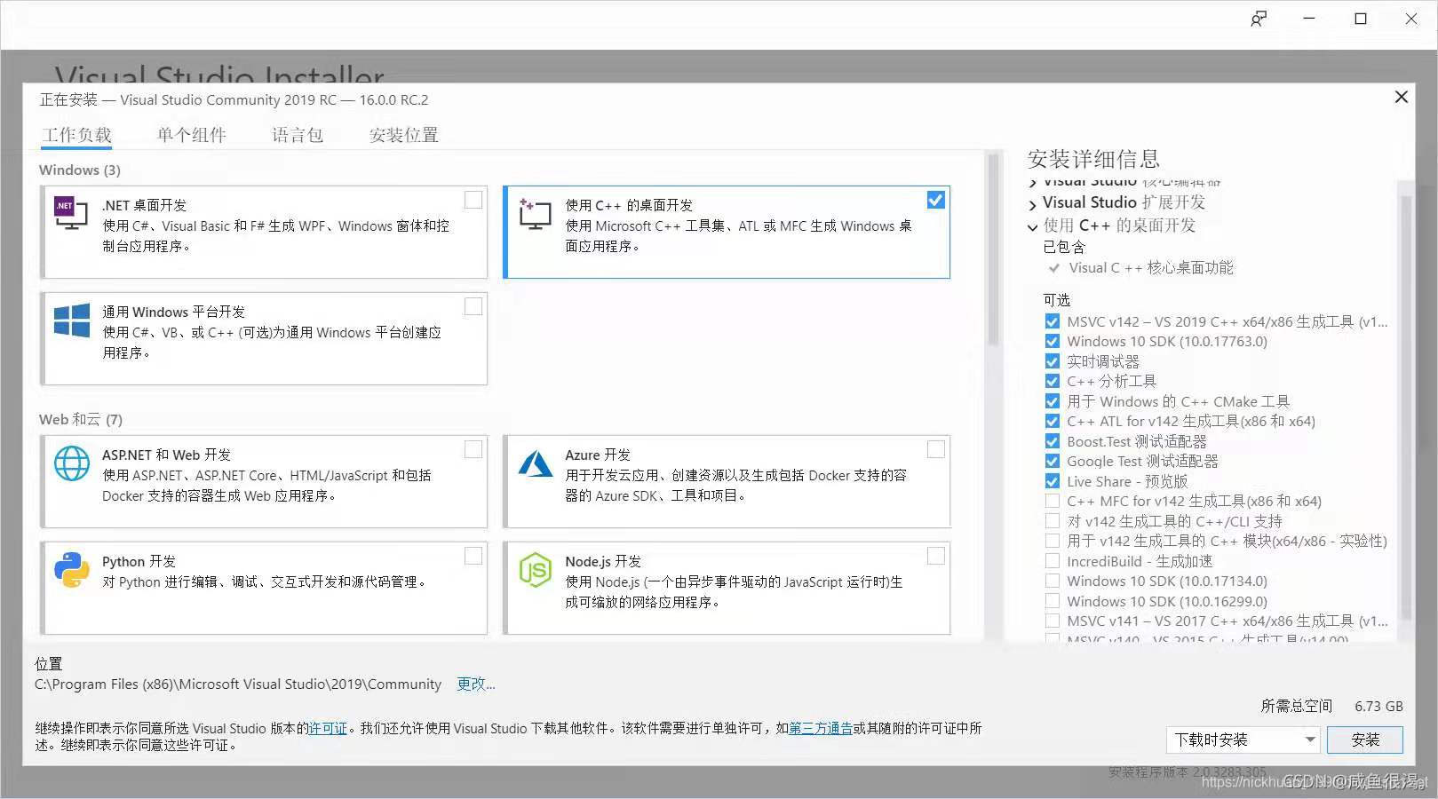The height and width of the screenshot is (799, 1438).
Task: Click the Azure logo icon
Action: coord(536,463)
